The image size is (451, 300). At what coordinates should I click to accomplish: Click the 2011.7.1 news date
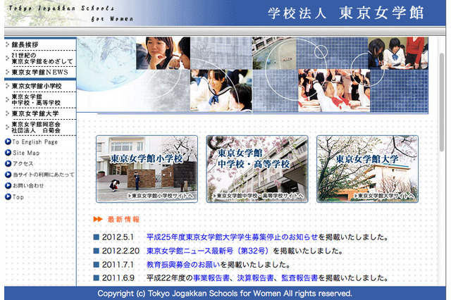(118, 265)
